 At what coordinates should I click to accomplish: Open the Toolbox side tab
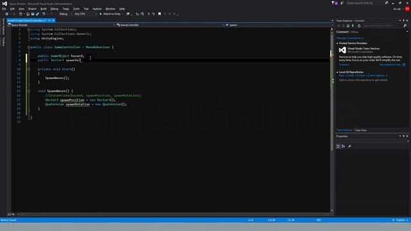pos(3,42)
